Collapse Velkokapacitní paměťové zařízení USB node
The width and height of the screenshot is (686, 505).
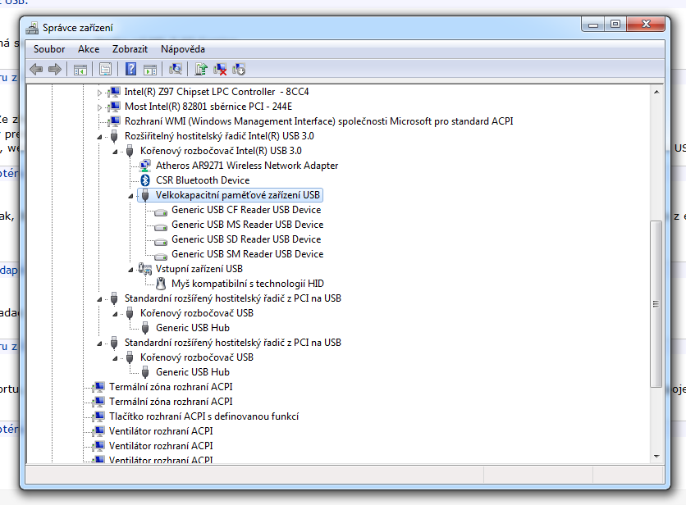pos(131,195)
